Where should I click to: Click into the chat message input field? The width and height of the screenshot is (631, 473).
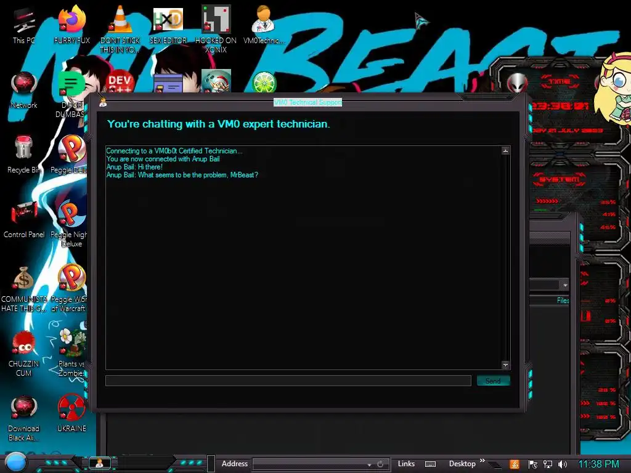[288, 381]
